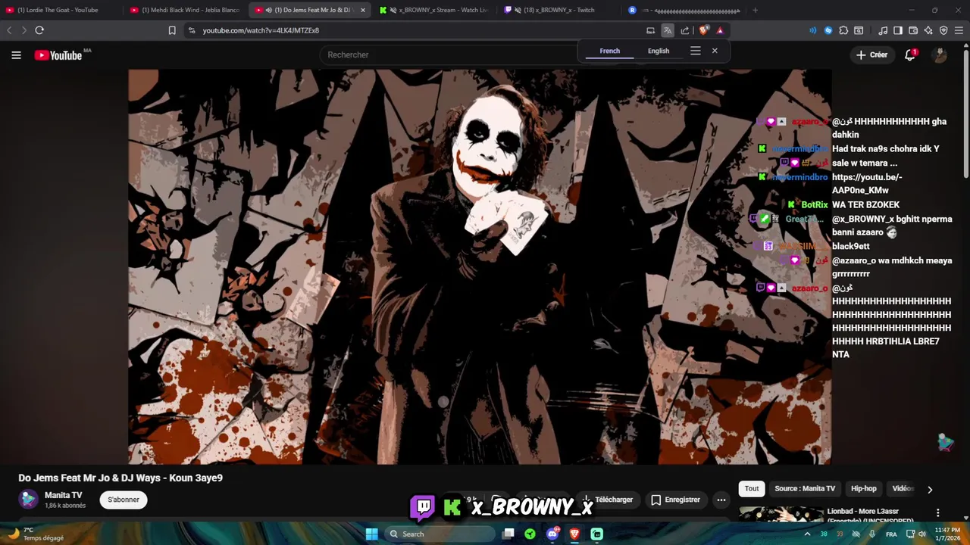This screenshot has width=970, height=545.
Task: Open the Shazam extension icon
Action: tap(828, 30)
